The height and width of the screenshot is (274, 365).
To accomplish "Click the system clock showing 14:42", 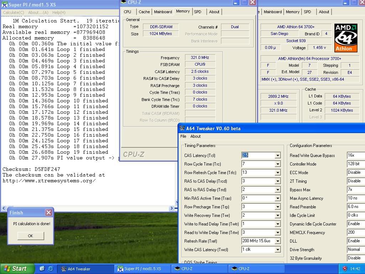I will 355,269.
